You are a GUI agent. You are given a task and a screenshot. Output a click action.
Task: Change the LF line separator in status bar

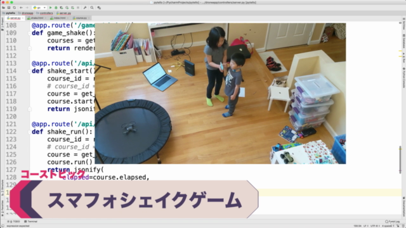(366, 226)
